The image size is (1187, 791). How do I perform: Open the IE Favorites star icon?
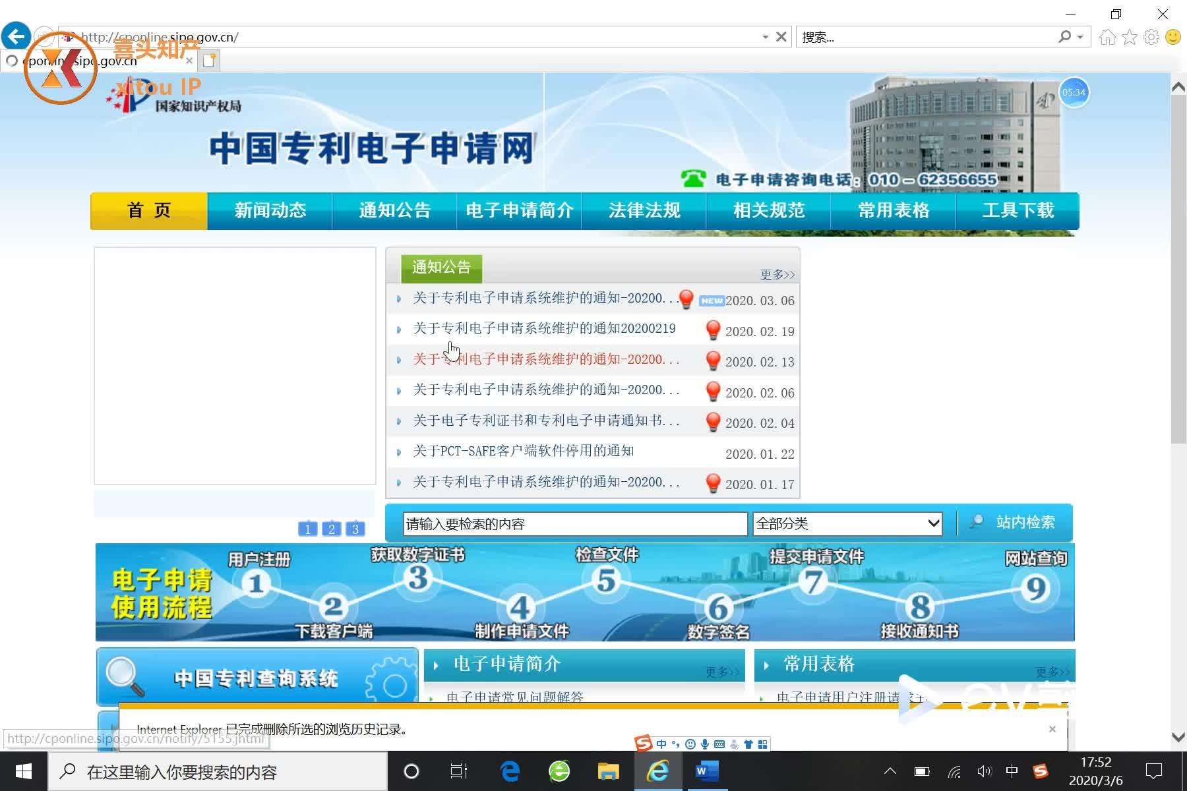1130,37
